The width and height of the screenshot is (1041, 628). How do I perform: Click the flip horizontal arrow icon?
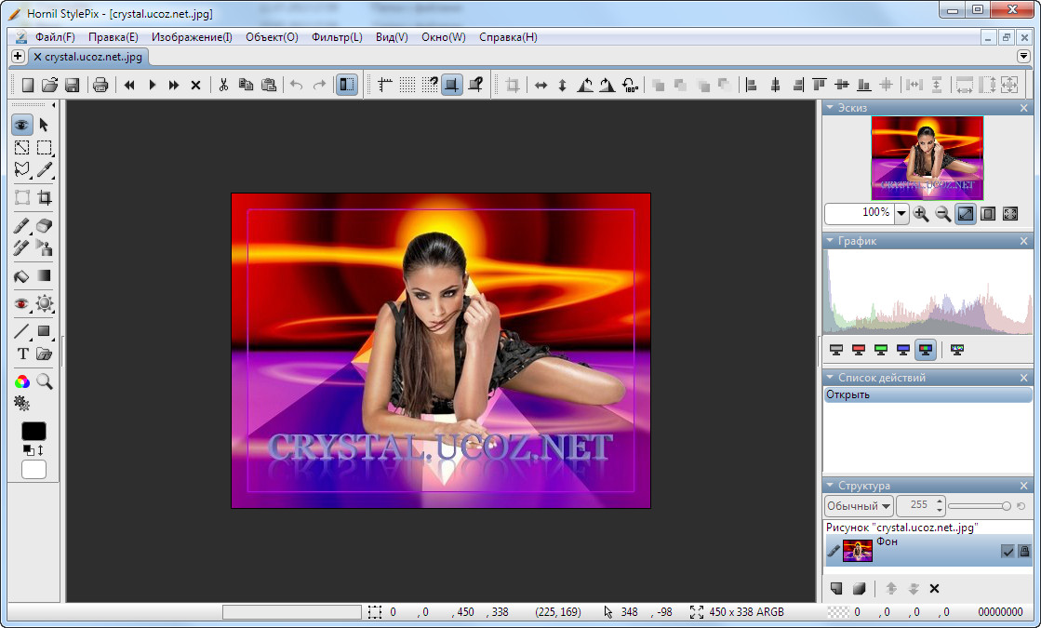(541, 85)
